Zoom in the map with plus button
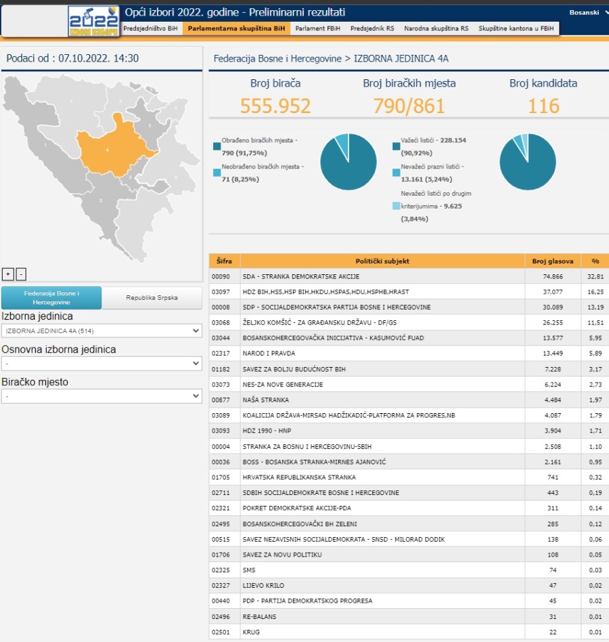This screenshot has height=642, width=609. 8,274
